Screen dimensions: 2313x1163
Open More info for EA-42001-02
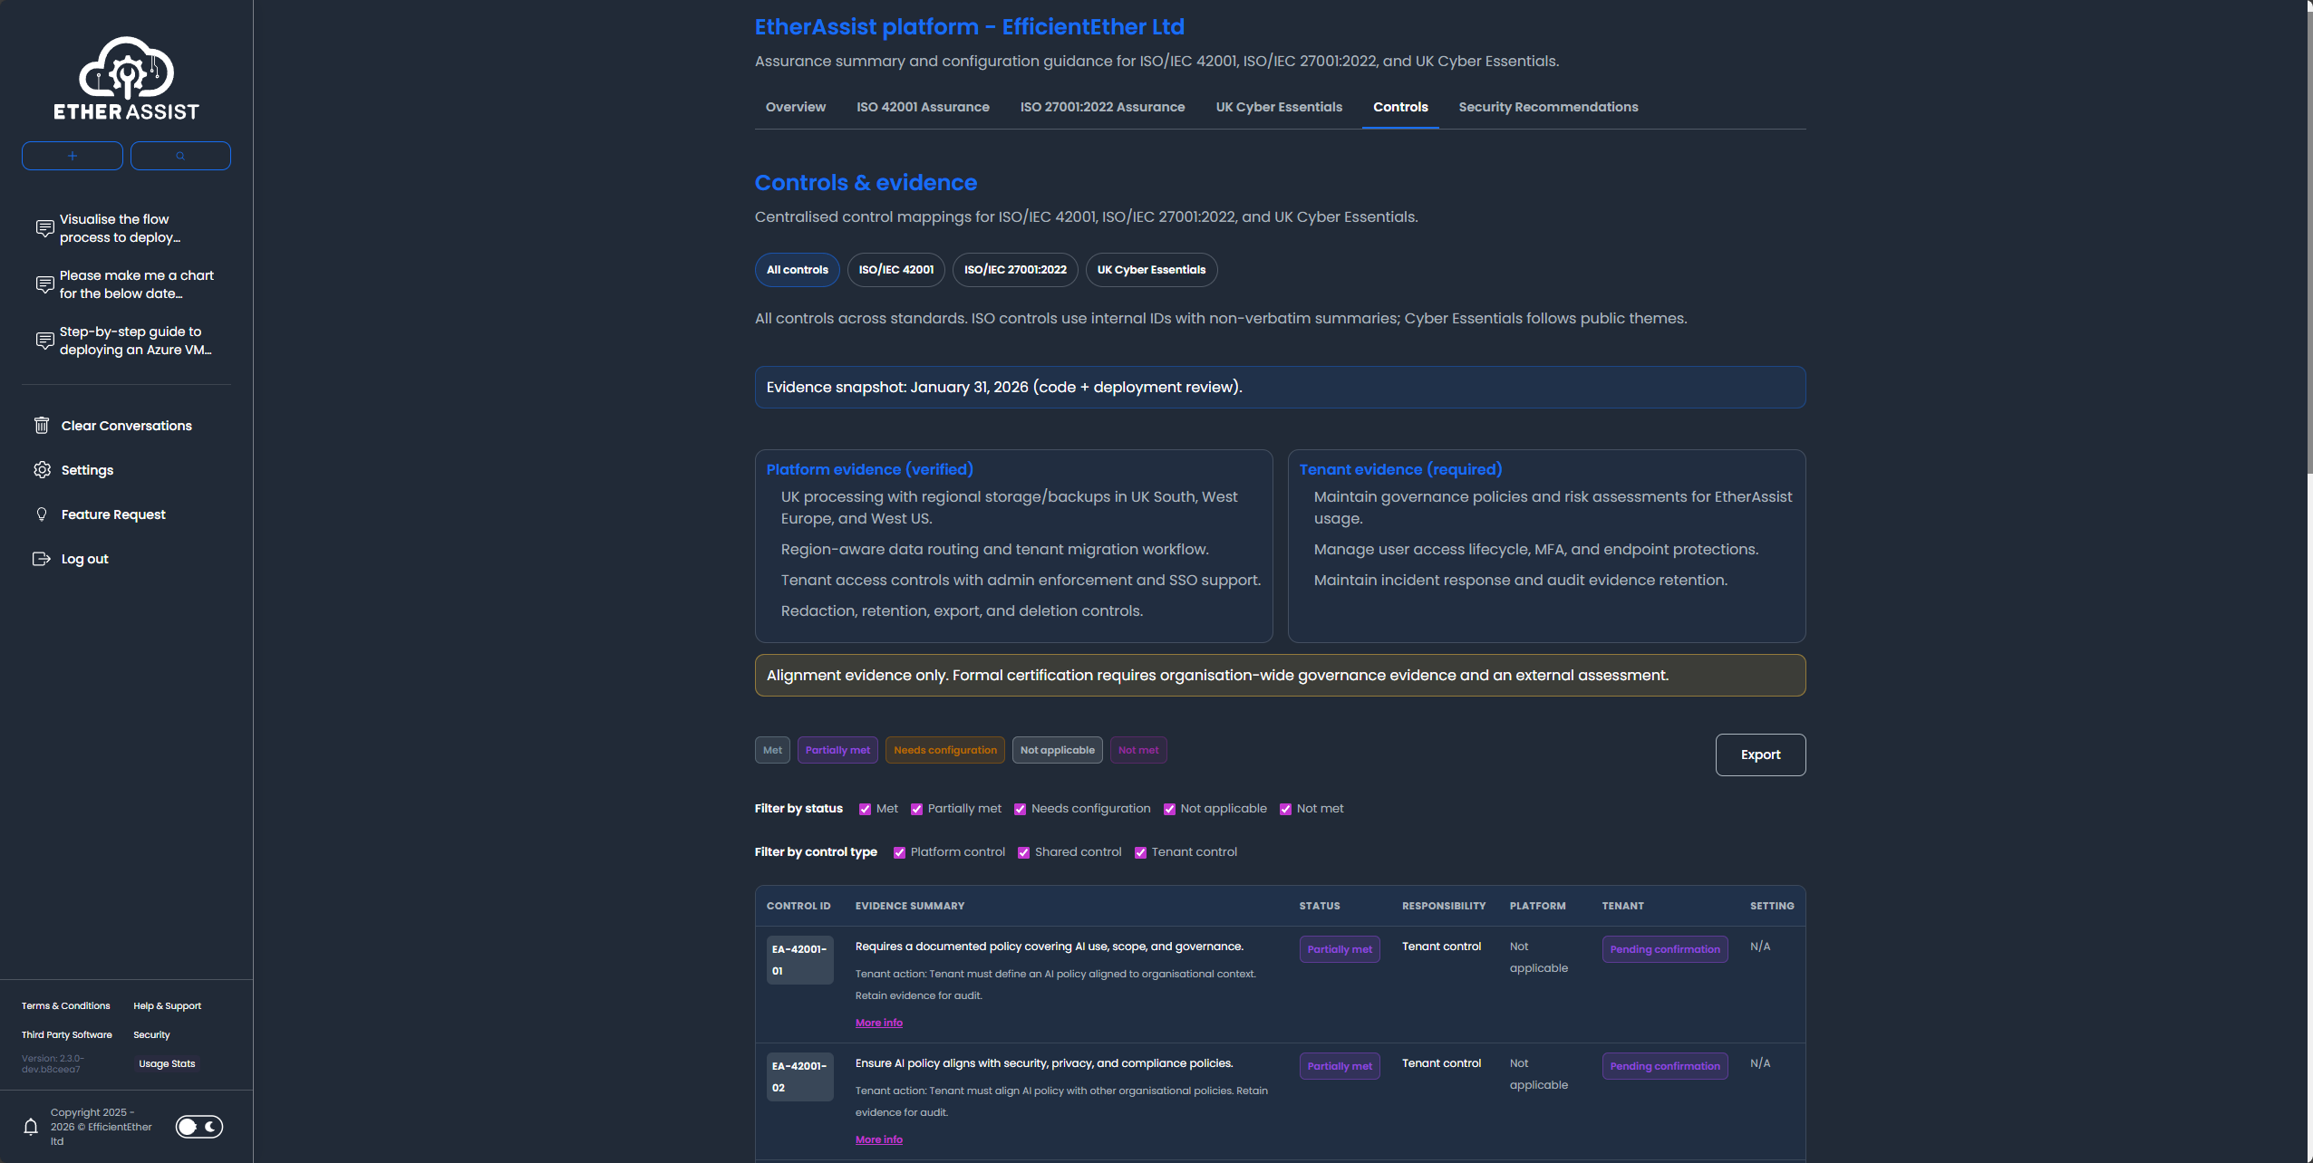click(x=879, y=1140)
